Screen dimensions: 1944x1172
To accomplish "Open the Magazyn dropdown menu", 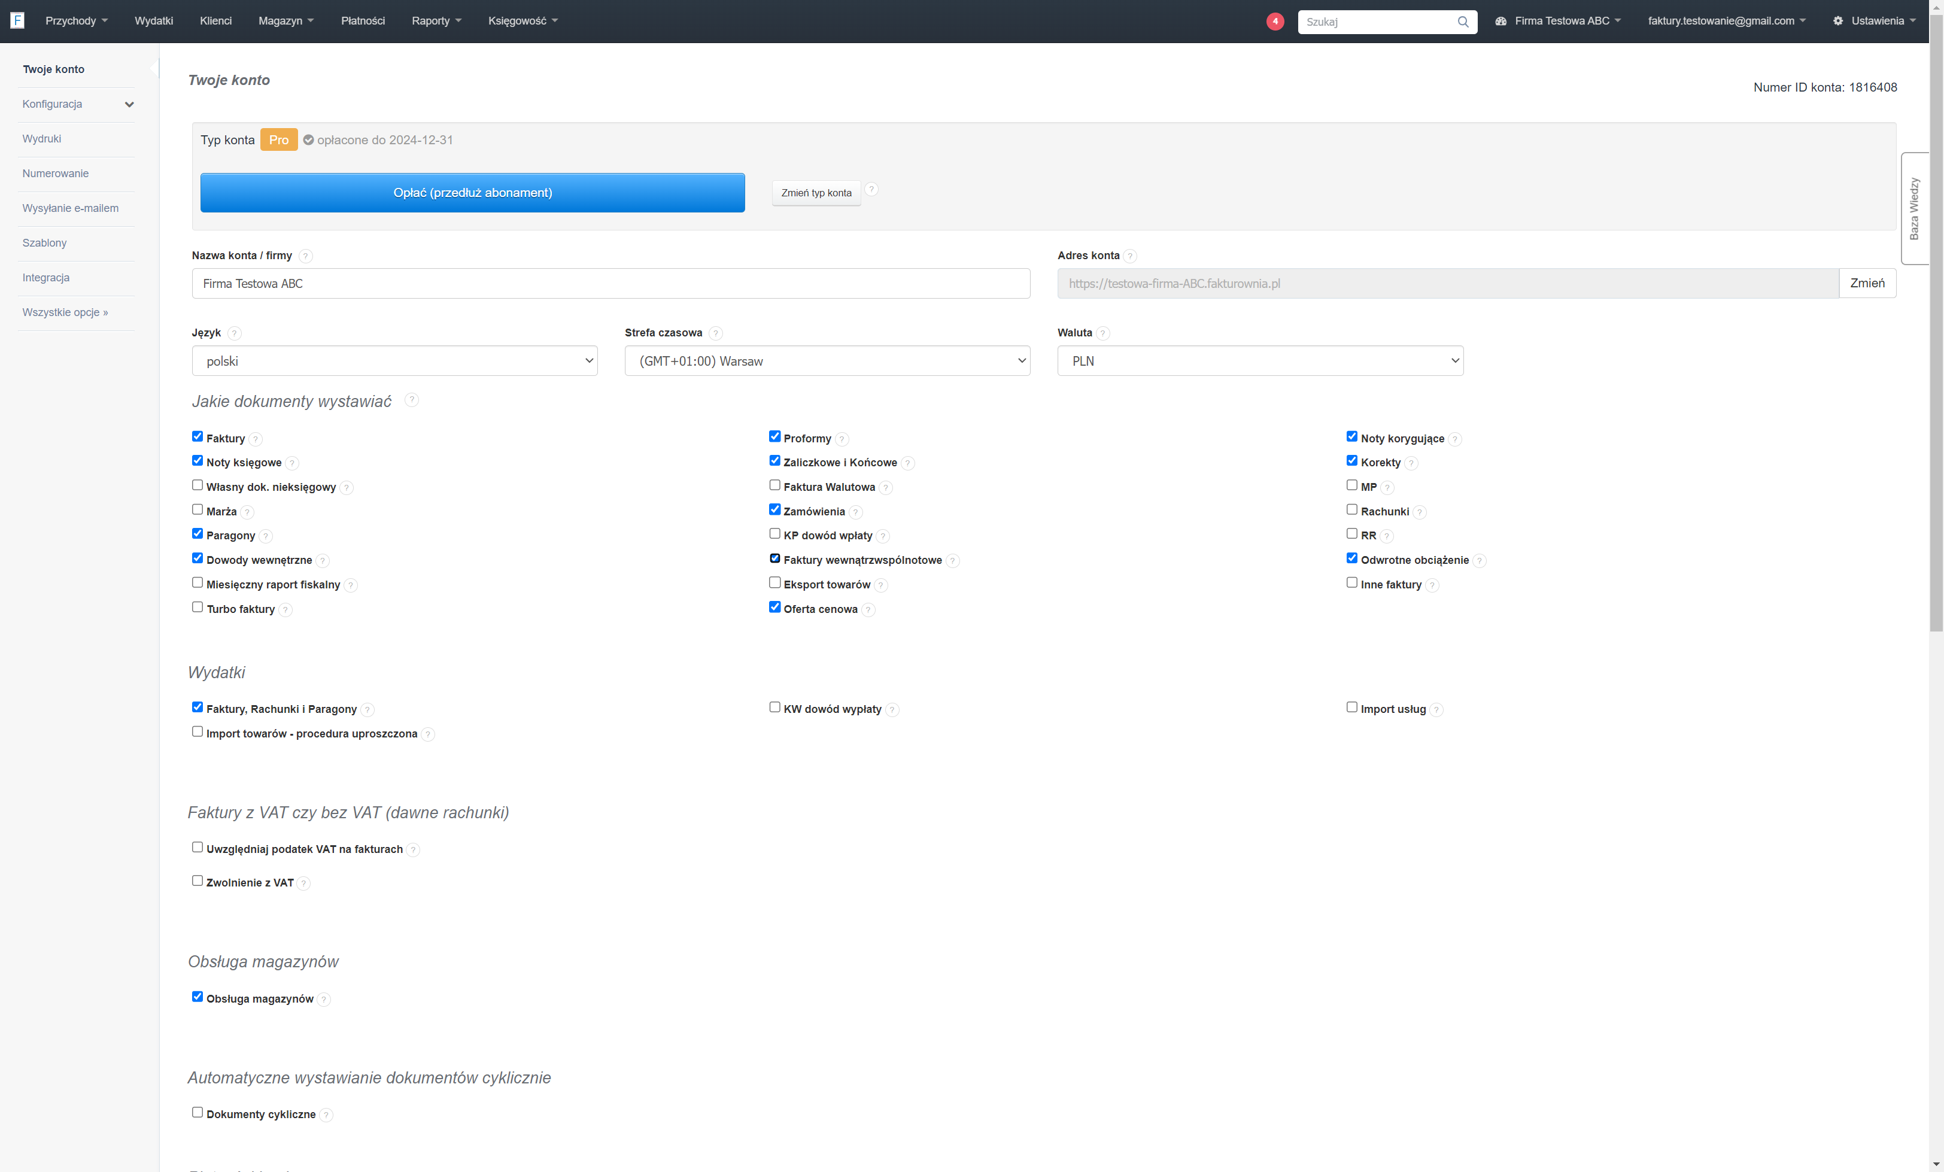I will (285, 22).
